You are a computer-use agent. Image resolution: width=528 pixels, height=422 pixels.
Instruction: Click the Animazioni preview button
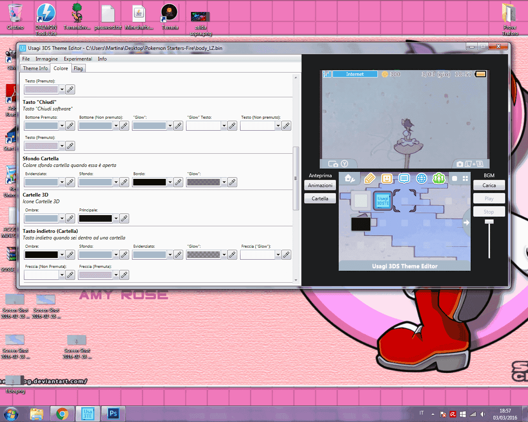pyautogui.click(x=320, y=185)
